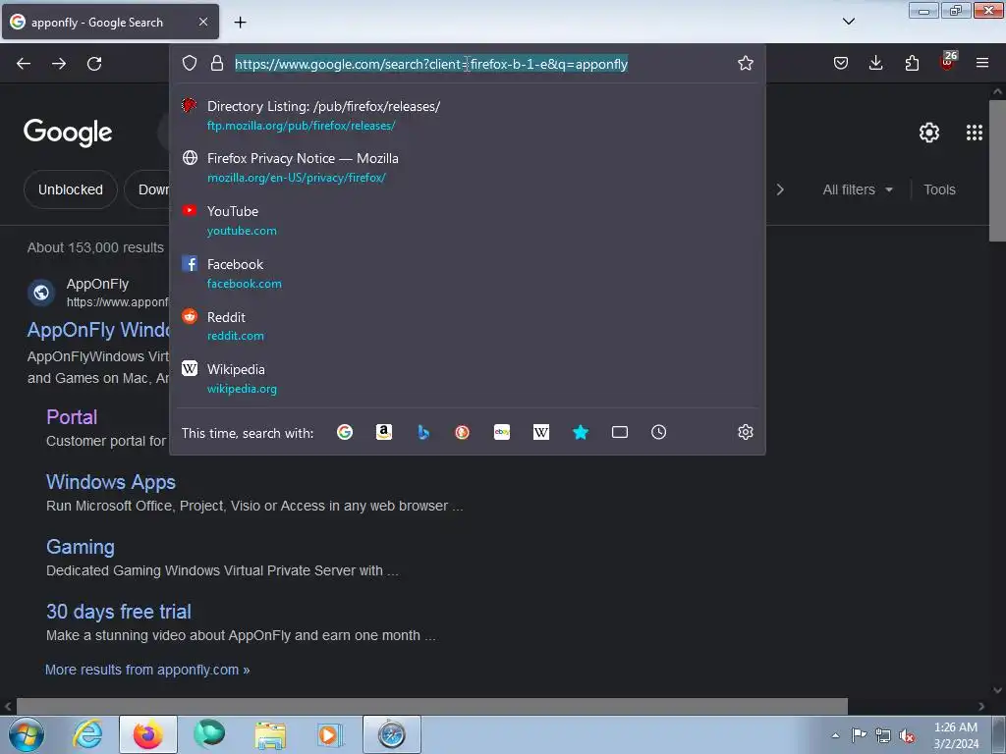Open the uBlock extension showing badge 26
1006x754 pixels.
[948, 61]
